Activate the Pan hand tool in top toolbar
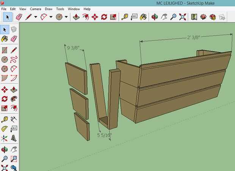The height and width of the screenshot is (171, 235). click(x=164, y=17)
